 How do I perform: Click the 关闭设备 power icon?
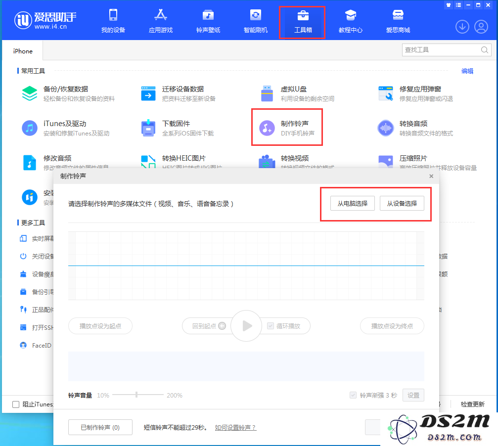[x=23, y=256]
